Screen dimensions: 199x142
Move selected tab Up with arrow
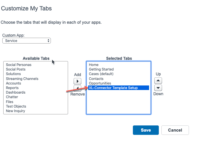click(158, 81)
